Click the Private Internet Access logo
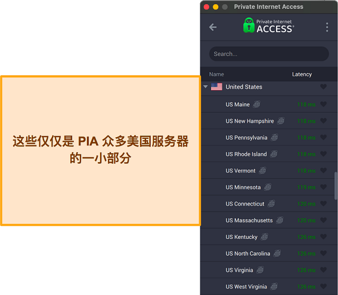The height and width of the screenshot is (295, 338). pyautogui.click(x=269, y=25)
